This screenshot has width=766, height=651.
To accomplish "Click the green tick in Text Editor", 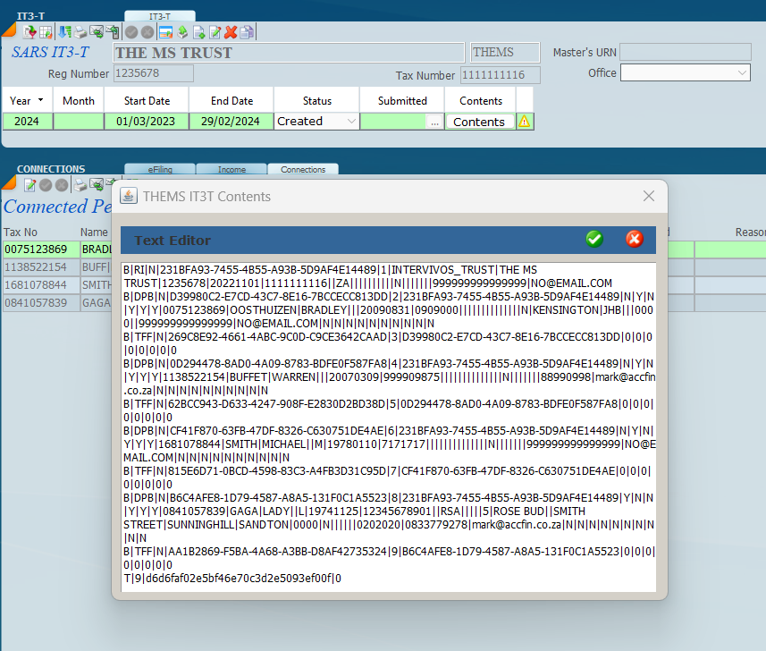I will click(x=593, y=239).
